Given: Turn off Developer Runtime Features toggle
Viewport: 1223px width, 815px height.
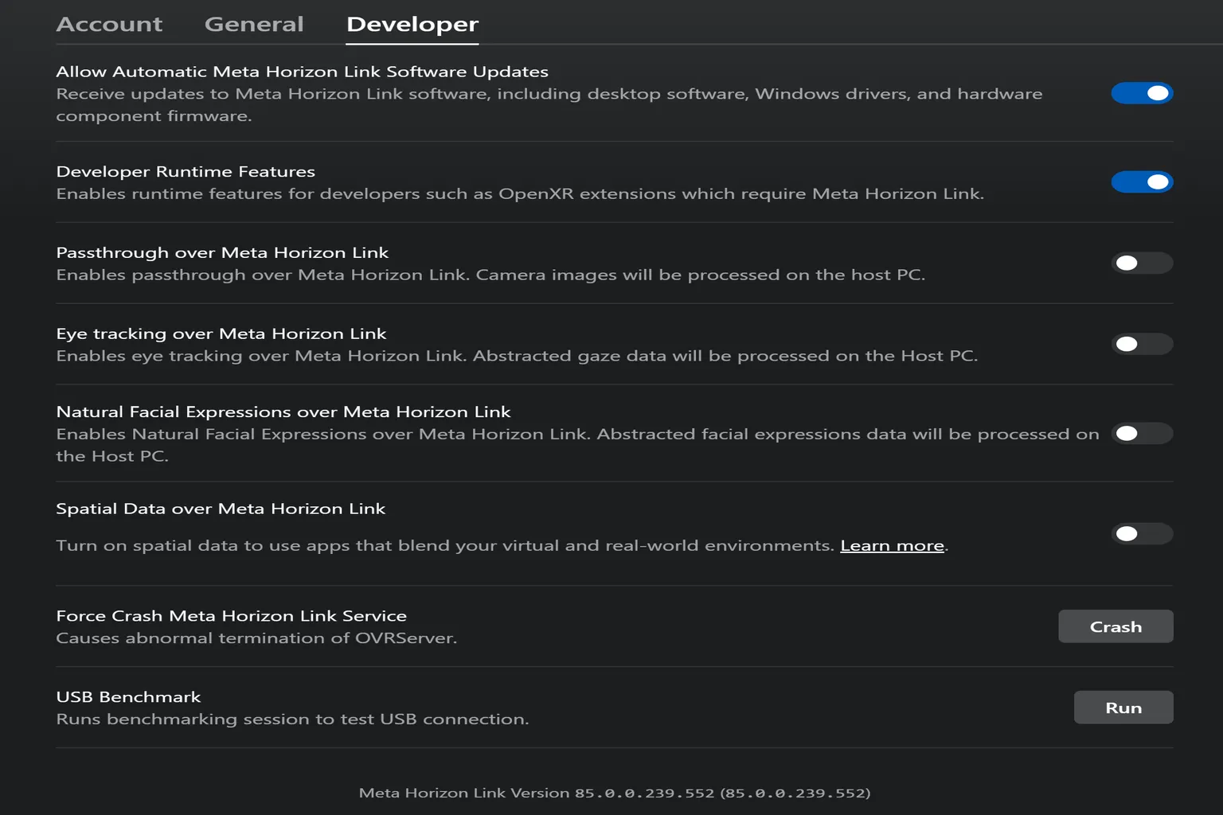Looking at the screenshot, I should pos(1142,182).
